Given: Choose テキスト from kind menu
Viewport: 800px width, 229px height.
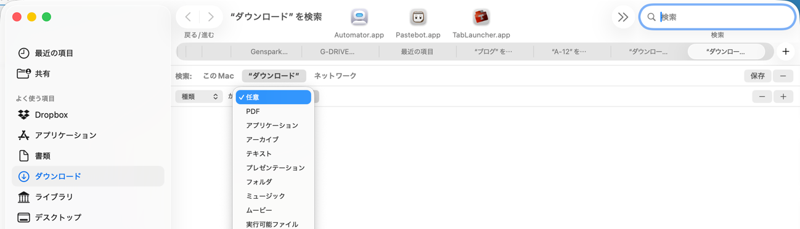Looking at the screenshot, I should [x=274, y=154].
